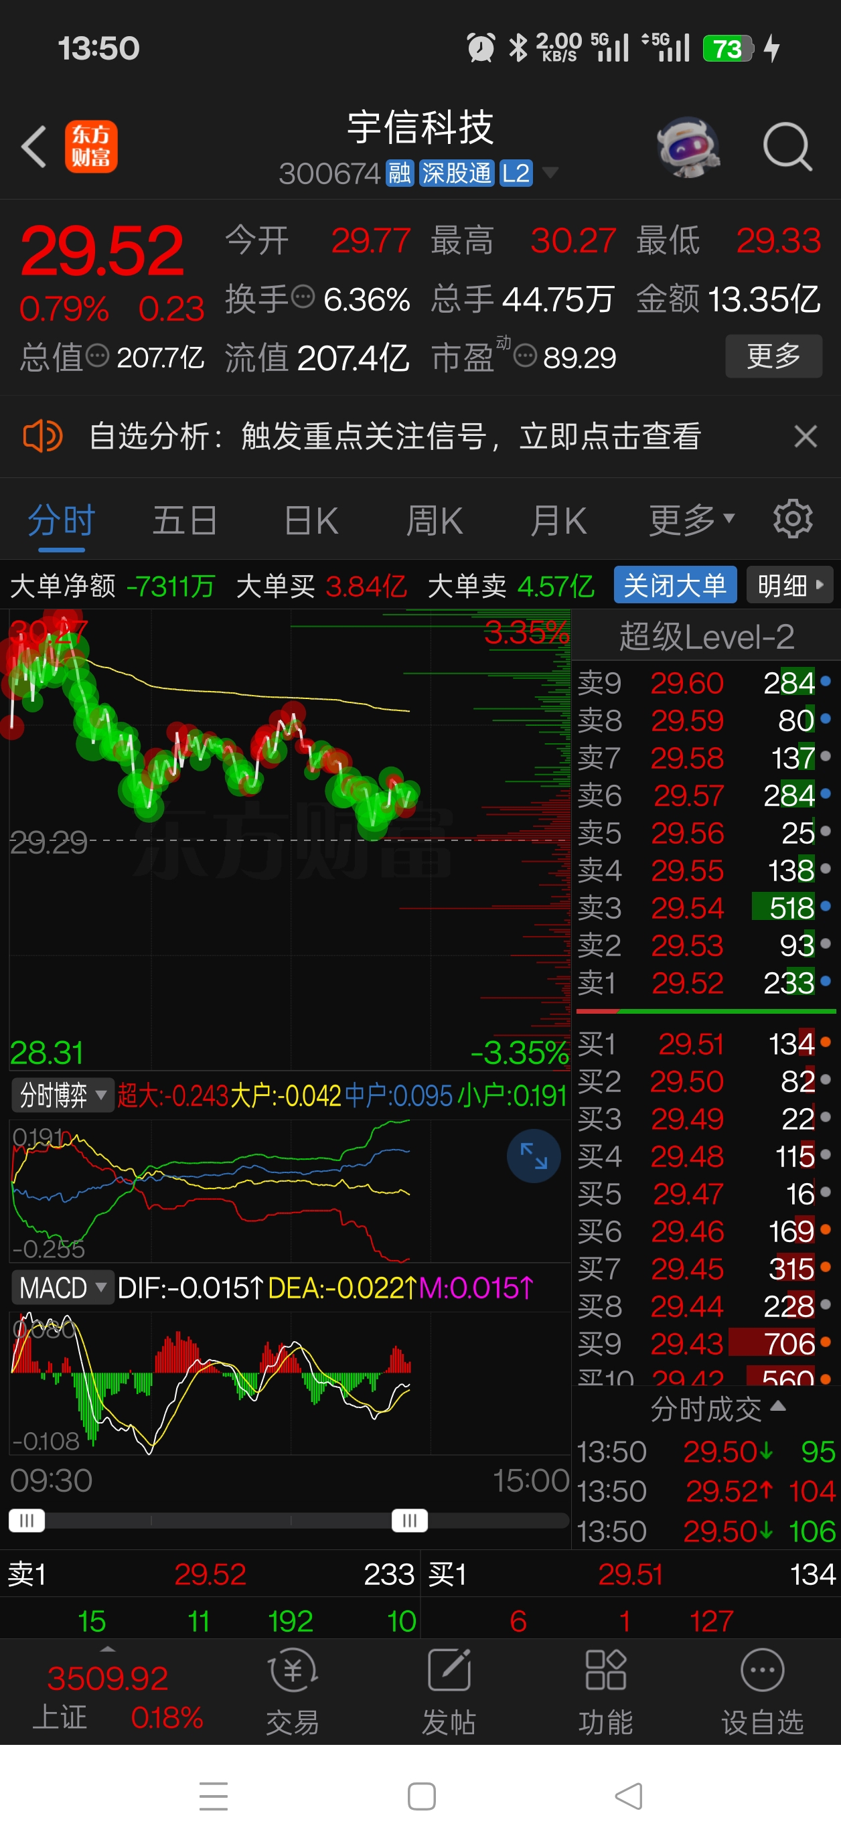Open 交易 trade icon
This screenshot has width=841, height=1848.
[x=292, y=1693]
